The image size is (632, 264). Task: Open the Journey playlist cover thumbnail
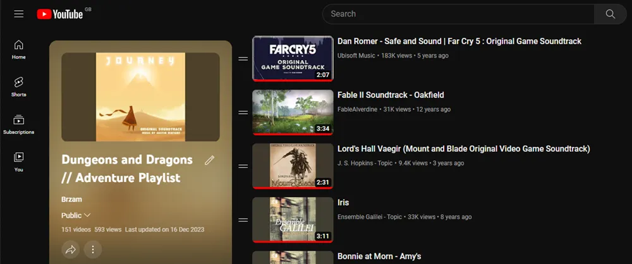[141, 97]
